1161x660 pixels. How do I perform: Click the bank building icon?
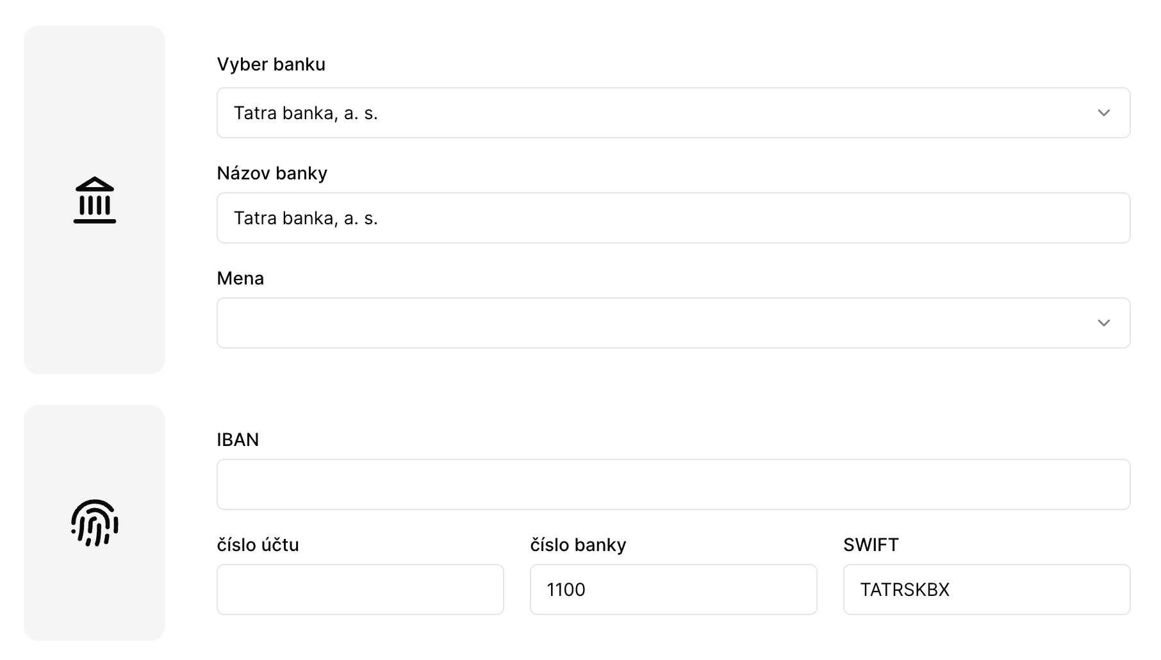point(95,200)
